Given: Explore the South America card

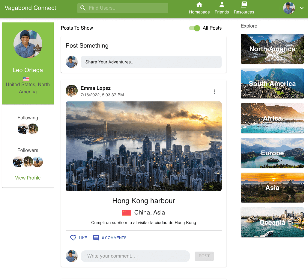Looking at the screenshot, I should click(272, 83).
